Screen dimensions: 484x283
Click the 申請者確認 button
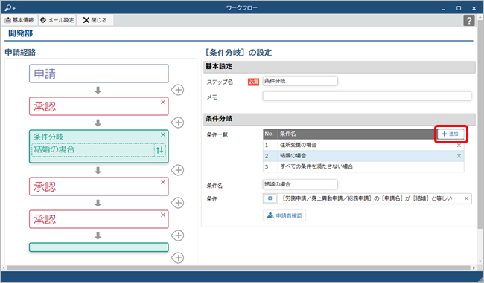coord(284,215)
